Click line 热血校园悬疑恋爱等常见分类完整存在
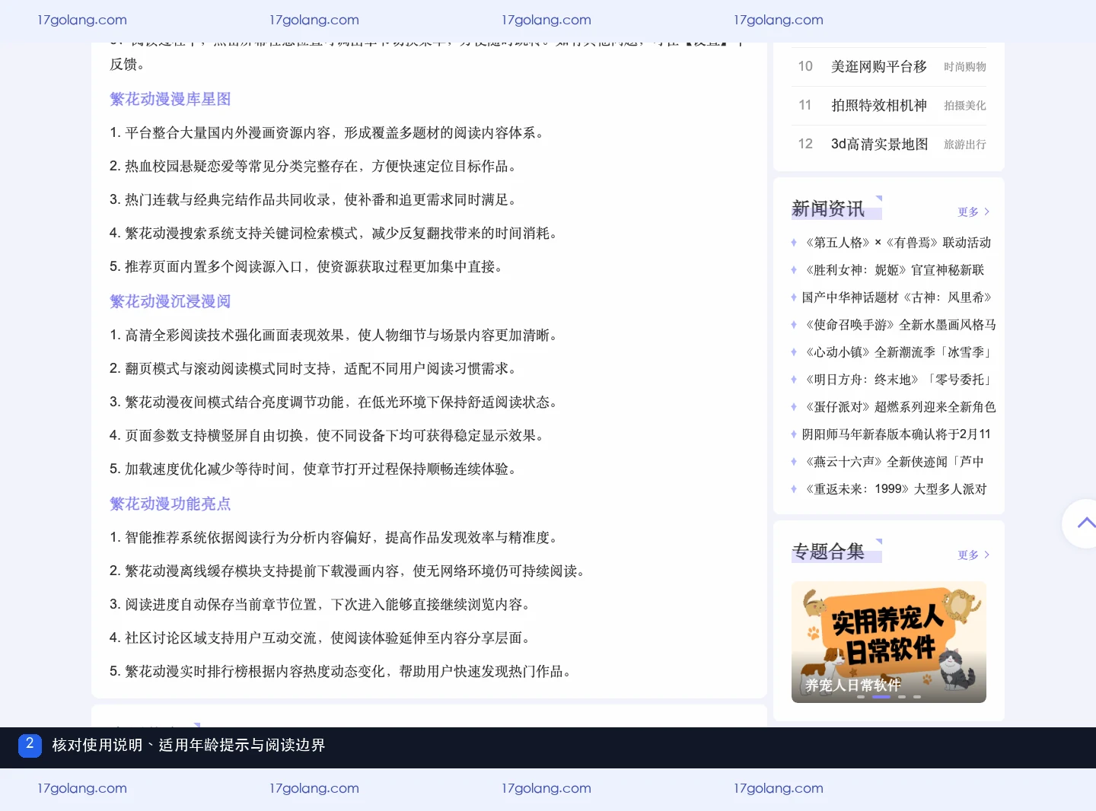Screen dimensions: 1096x811 315,167
